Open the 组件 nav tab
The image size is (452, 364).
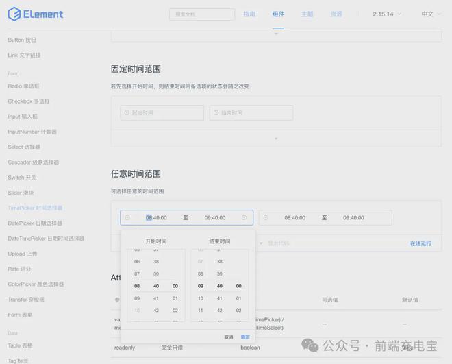(x=278, y=14)
